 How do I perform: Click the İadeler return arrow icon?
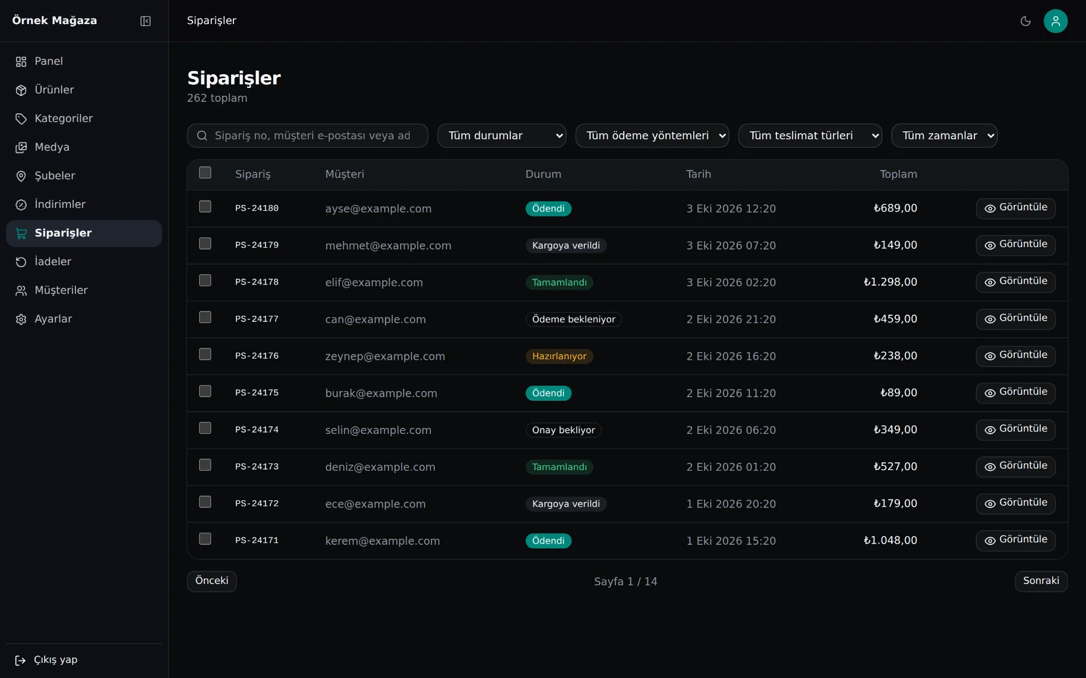[21, 262]
